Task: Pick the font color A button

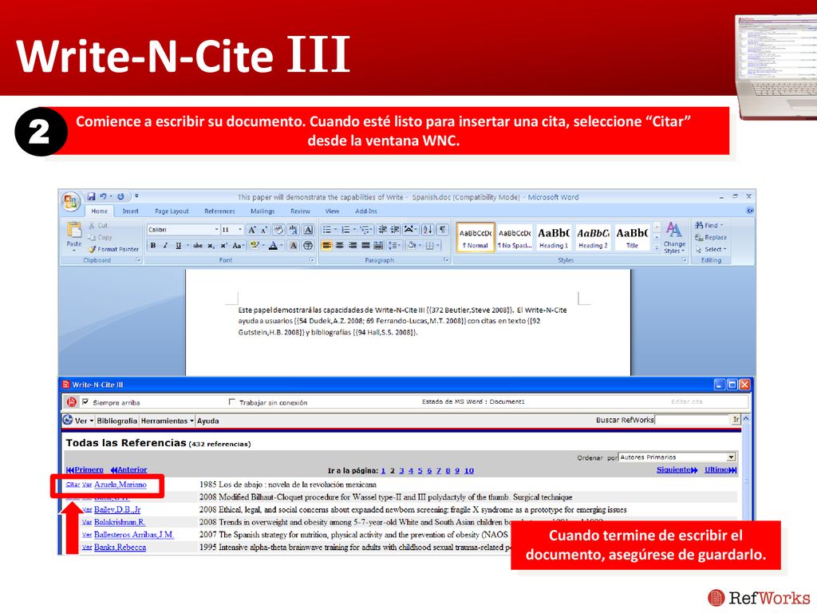Action: [x=273, y=246]
